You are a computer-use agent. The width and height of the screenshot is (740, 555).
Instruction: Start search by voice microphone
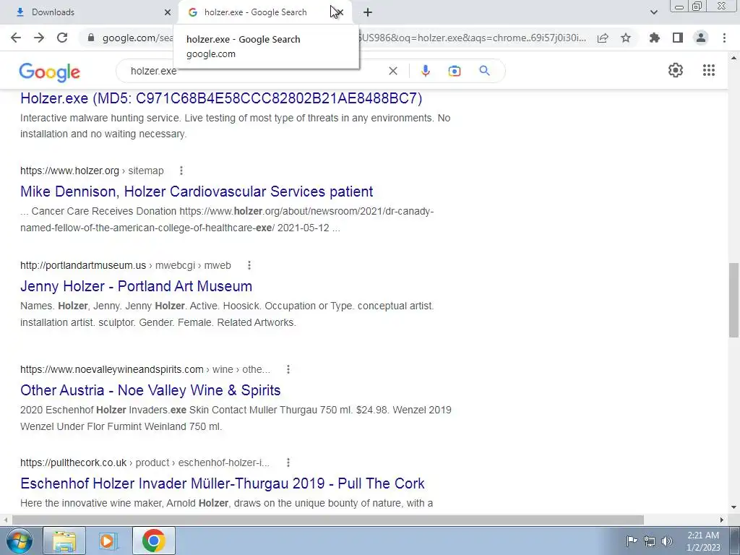click(x=425, y=71)
